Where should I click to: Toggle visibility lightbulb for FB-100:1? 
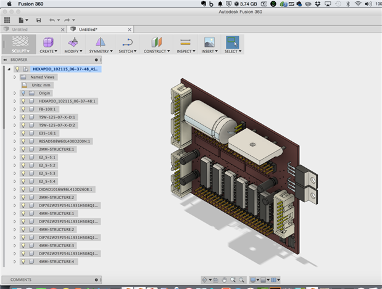[x=23, y=108]
